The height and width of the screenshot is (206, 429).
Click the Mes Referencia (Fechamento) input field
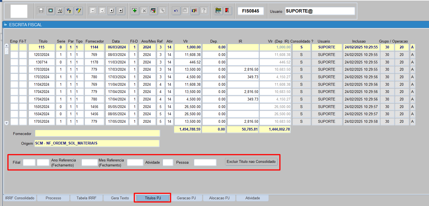(x=135, y=162)
